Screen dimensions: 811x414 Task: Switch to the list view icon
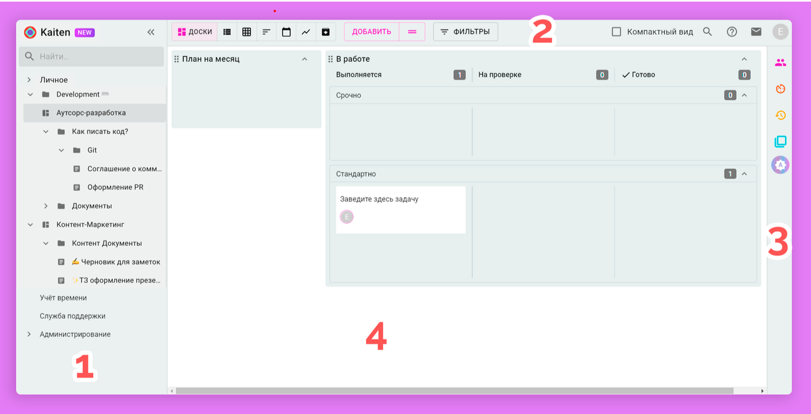pyautogui.click(x=227, y=32)
